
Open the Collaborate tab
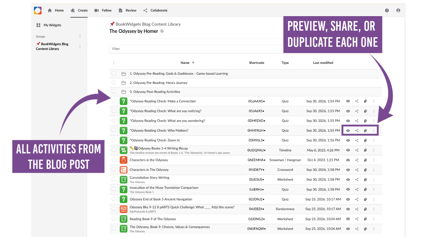[x=155, y=11]
